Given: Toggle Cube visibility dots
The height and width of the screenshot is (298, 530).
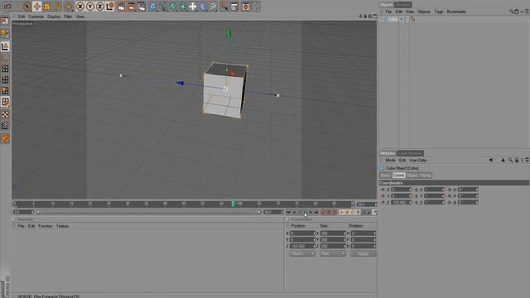Looking at the screenshot, I should 405,19.
